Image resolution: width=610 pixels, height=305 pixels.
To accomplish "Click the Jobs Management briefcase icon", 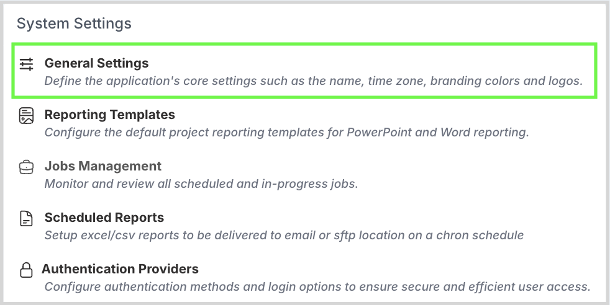I will tap(26, 167).
